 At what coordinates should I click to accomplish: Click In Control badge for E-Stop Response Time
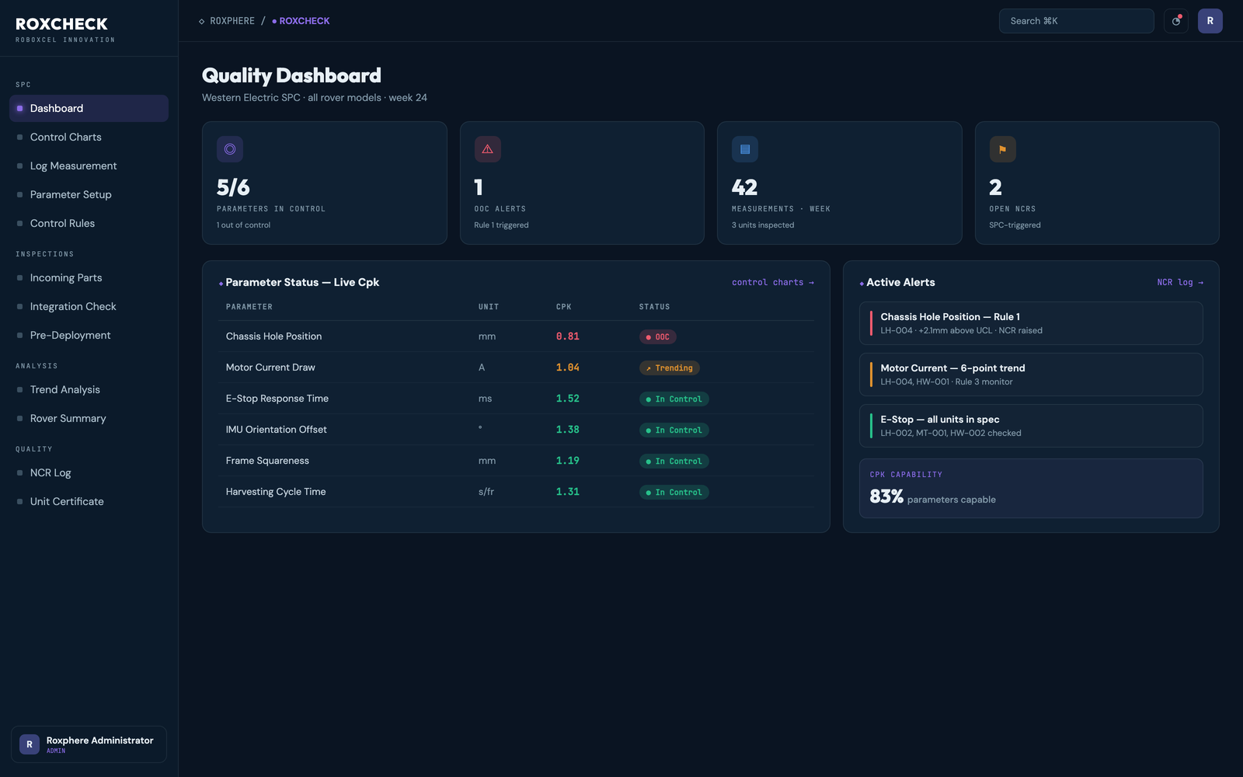click(x=674, y=399)
